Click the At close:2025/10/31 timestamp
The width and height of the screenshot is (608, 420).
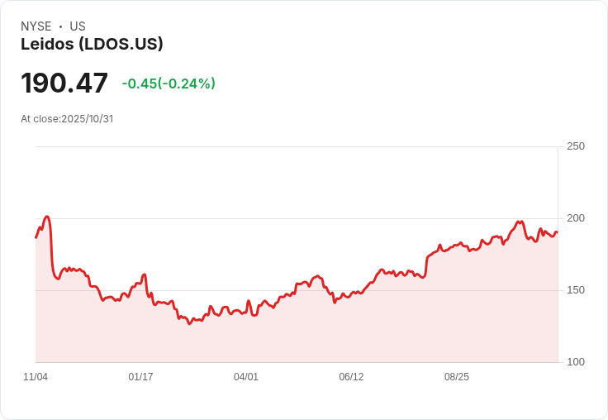point(67,119)
